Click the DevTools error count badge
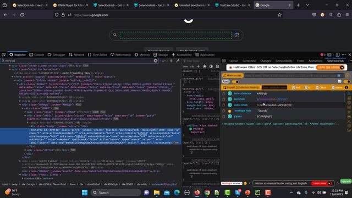The image size is (352, 198). coord(323,54)
